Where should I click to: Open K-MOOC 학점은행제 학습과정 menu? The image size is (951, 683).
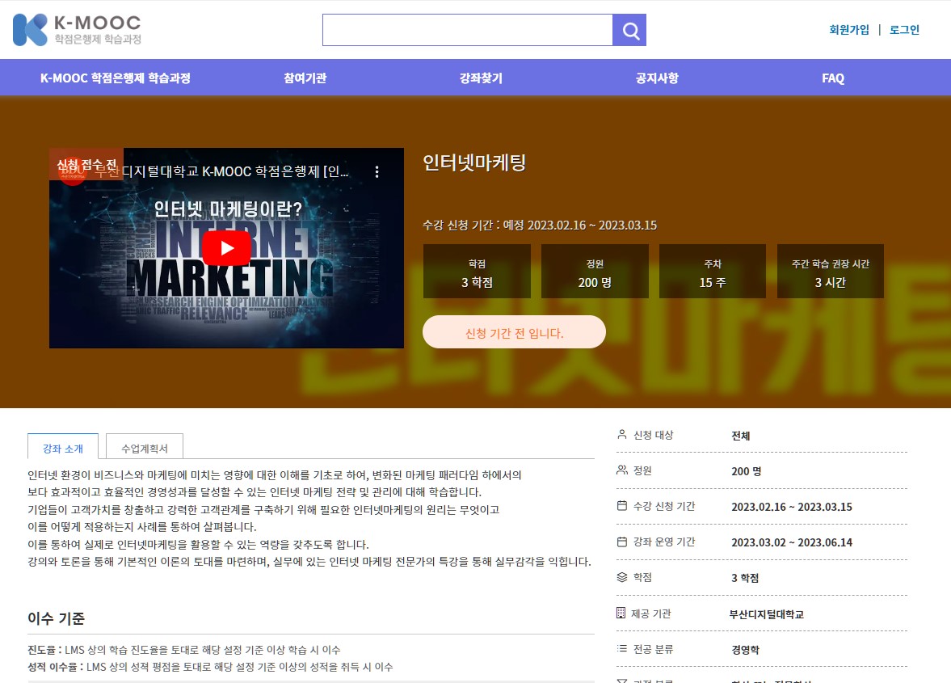pos(116,78)
